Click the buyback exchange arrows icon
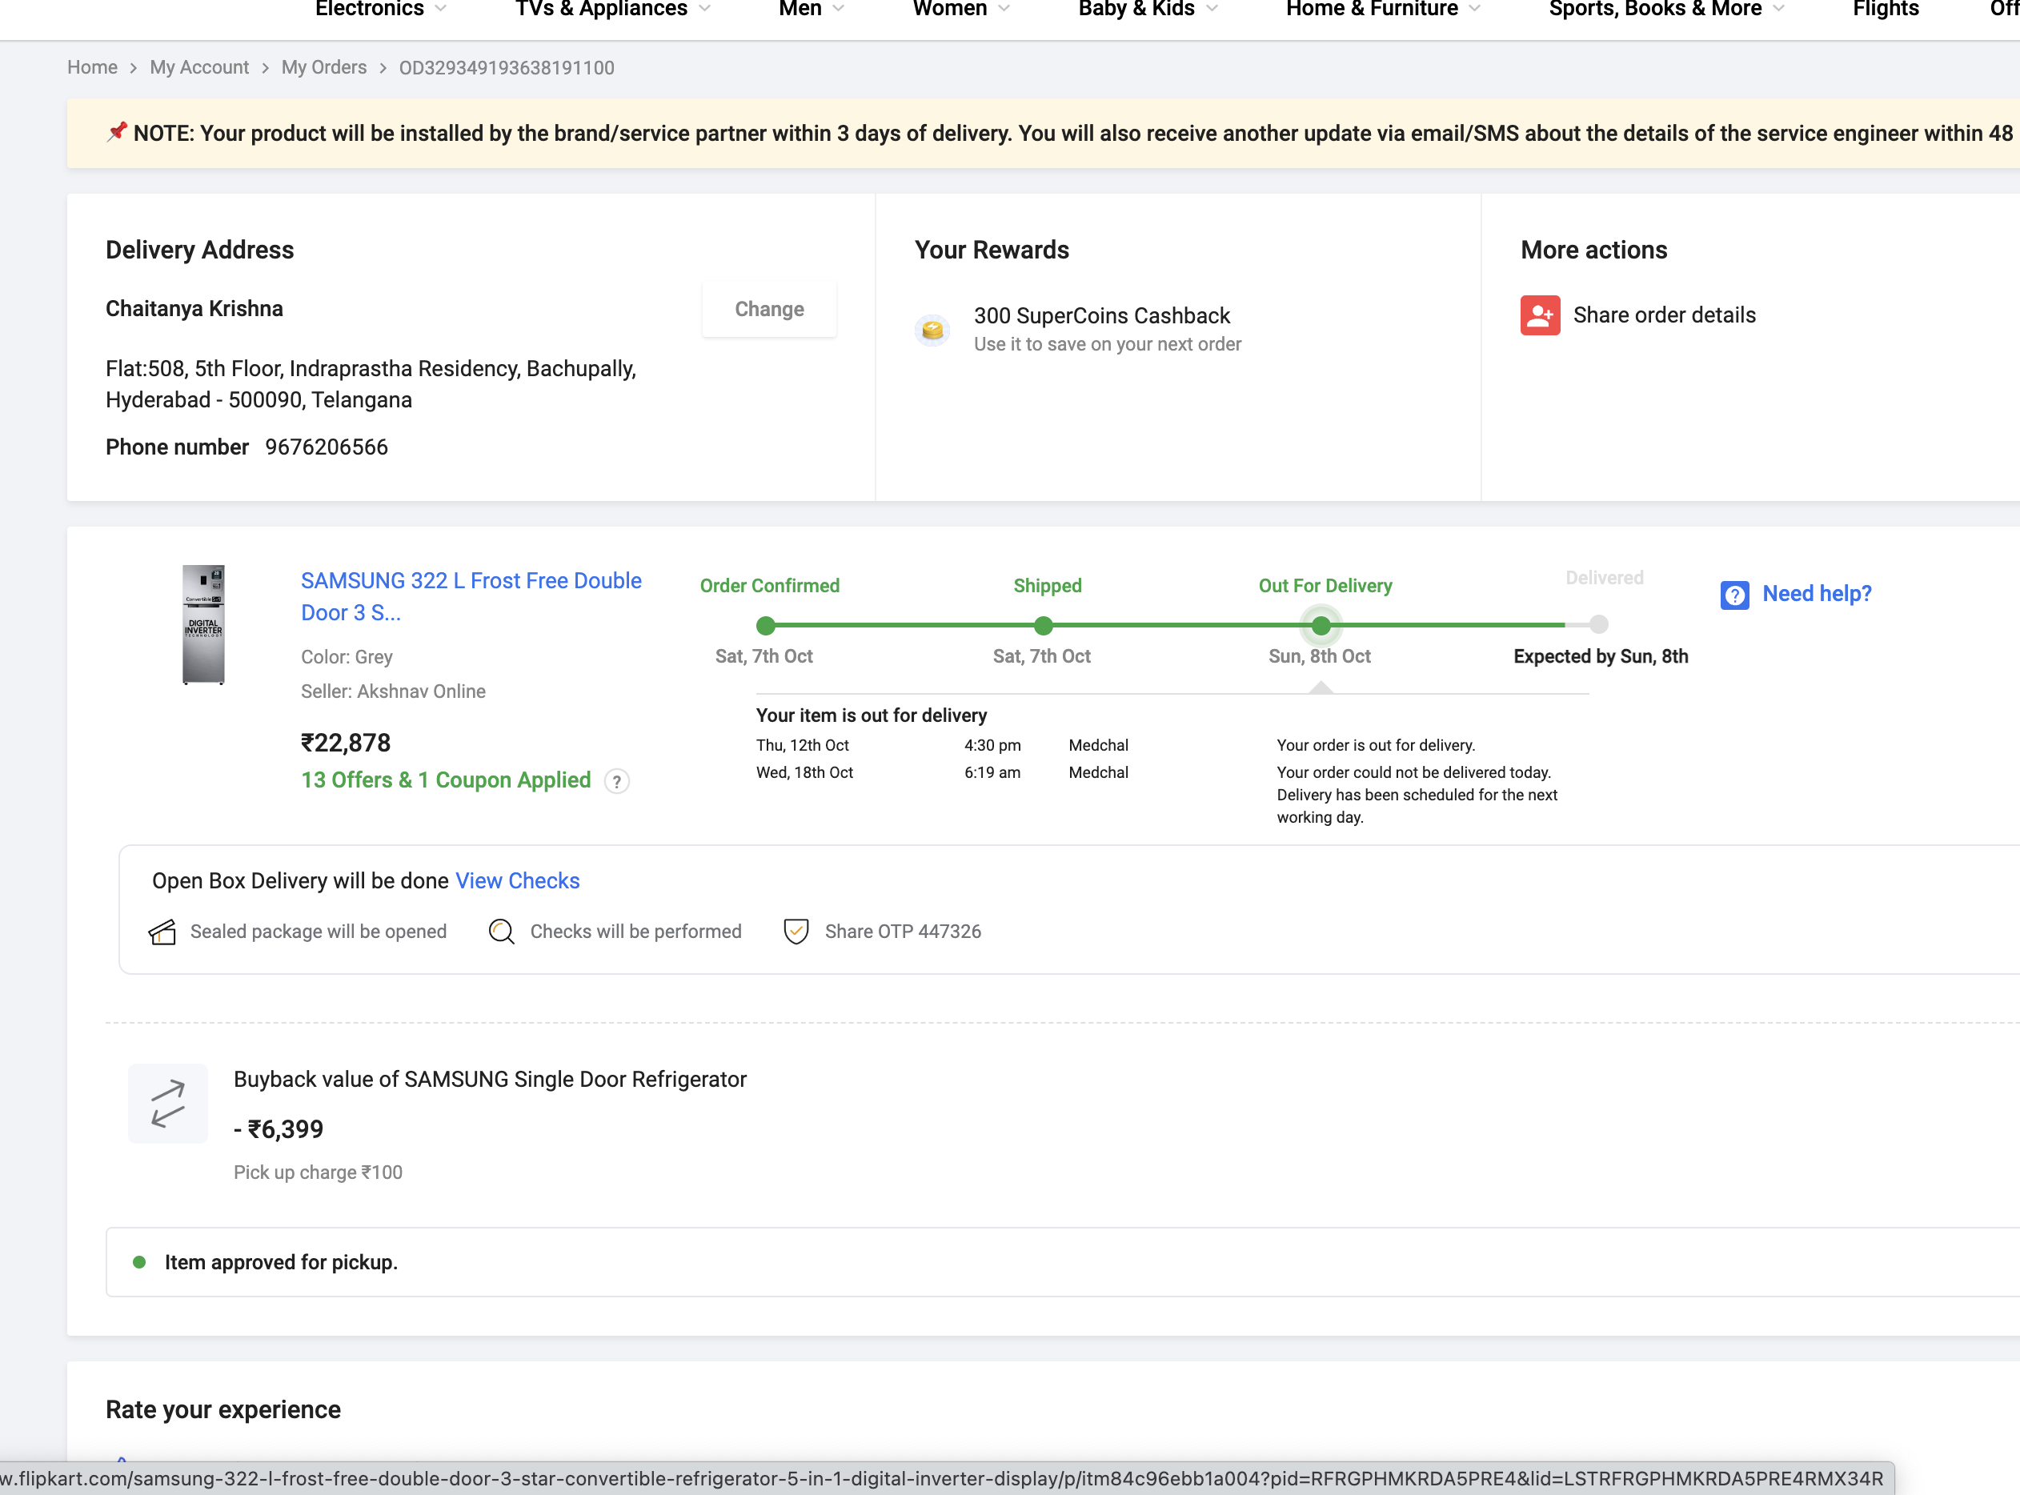This screenshot has width=2020, height=1495. pos(168,1103)
